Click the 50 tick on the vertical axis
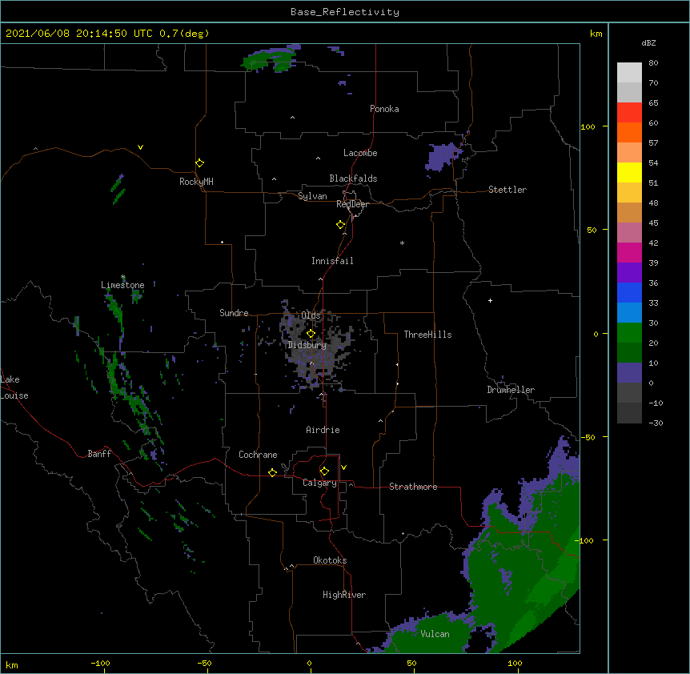This screenshot has width=690, height=674. coord(592,230)
